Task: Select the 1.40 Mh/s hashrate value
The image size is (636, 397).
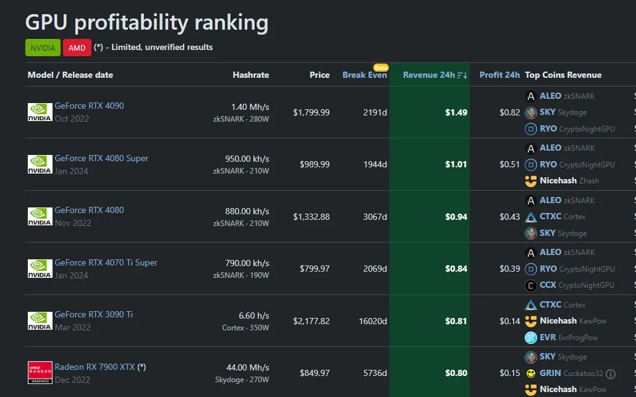Action: coord(250,107)
